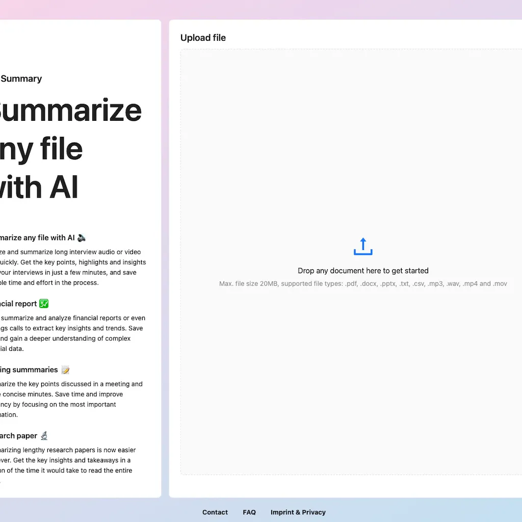Image resolution: width=522 pixels, height=522 pixels.
Task: Select the 'any file with AI' section heading
Action: [37, 238]
